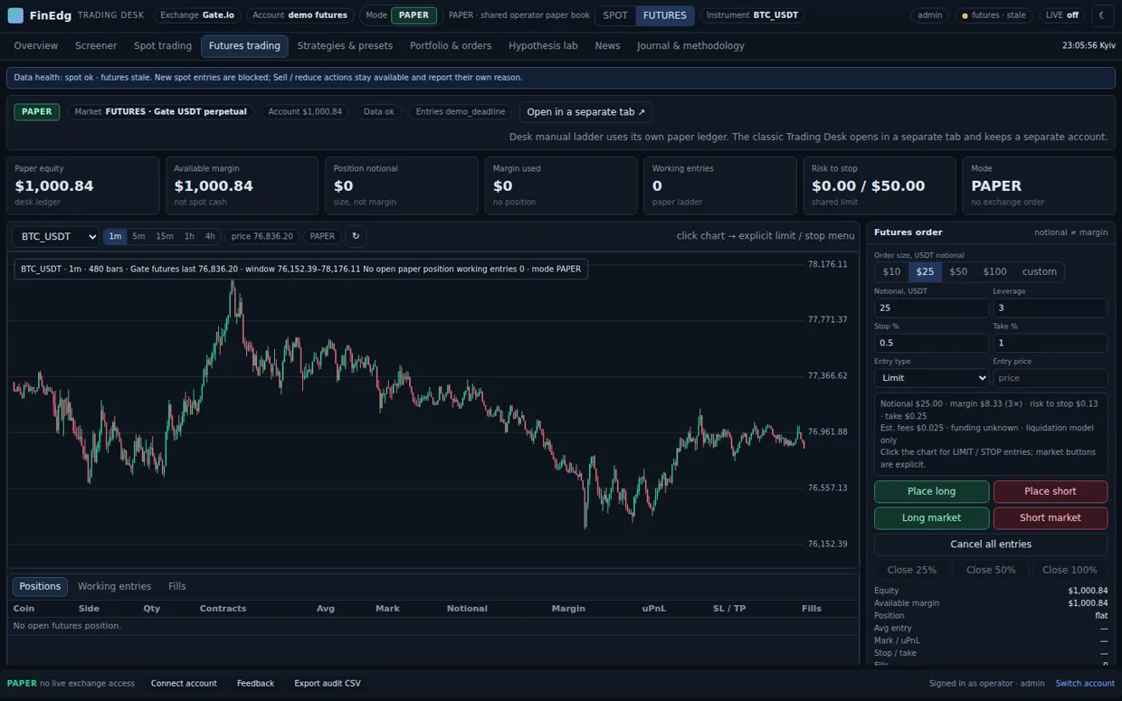The image size is (1122, 701).
Task: Toggle the LIVE off switch
Action: pos(1062,15)
